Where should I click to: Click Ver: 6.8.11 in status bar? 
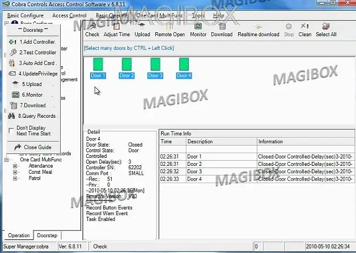click(x=70, y=247)
